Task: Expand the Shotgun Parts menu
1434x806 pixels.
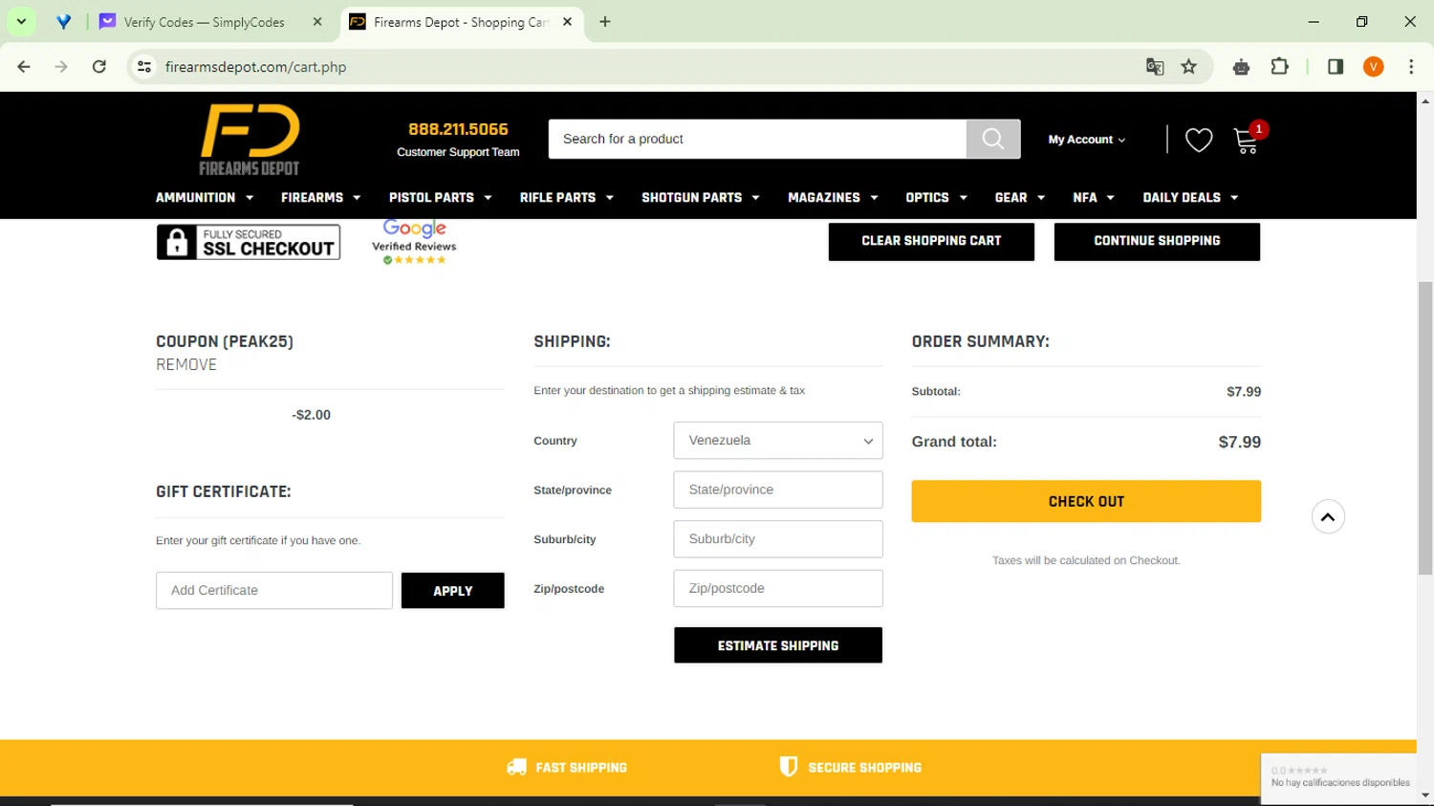Action: coord(700,198)
